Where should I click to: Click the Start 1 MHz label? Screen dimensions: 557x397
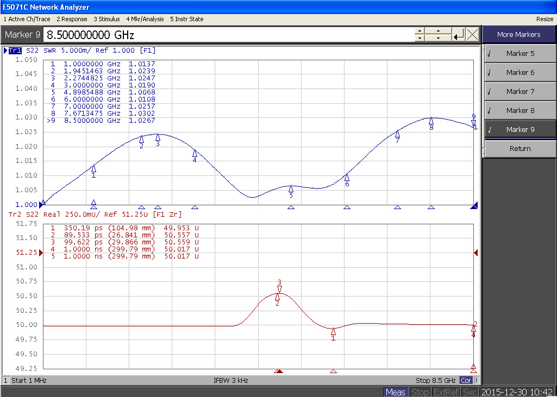click(29, 380)
